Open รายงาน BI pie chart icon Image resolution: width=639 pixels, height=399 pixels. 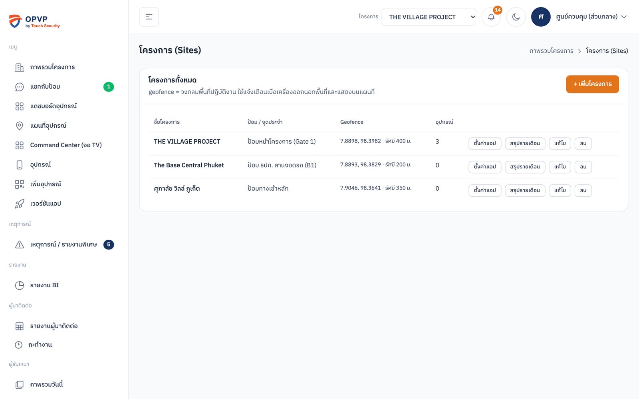(x=20, y=285)
